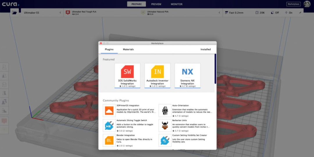Click the Marketplace window vertical scrollbar

point(215,69)
